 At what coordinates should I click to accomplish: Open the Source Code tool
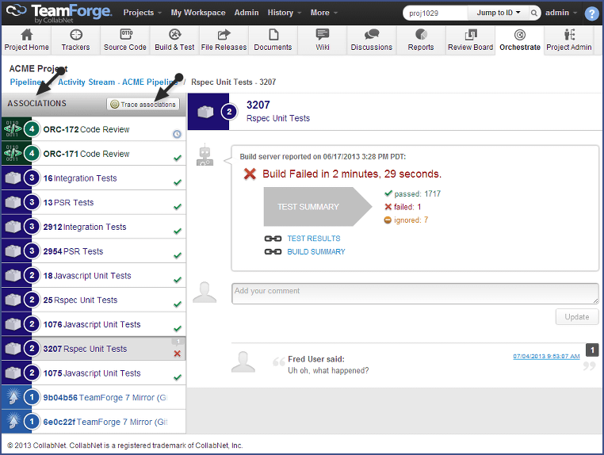point(124,40)
